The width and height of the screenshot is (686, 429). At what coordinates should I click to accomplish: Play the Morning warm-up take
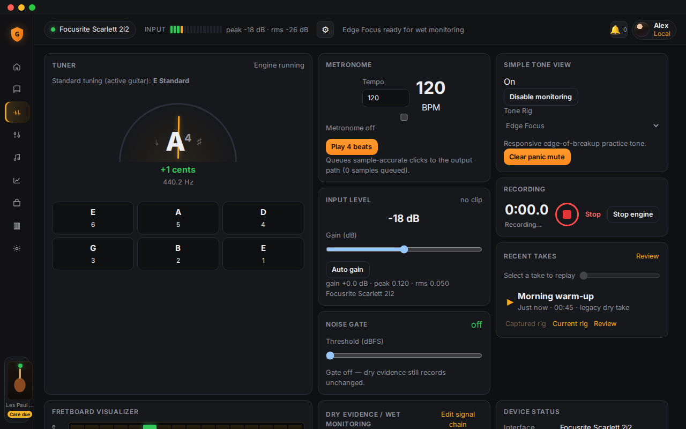pyautogui.click(x=510, y=302)
